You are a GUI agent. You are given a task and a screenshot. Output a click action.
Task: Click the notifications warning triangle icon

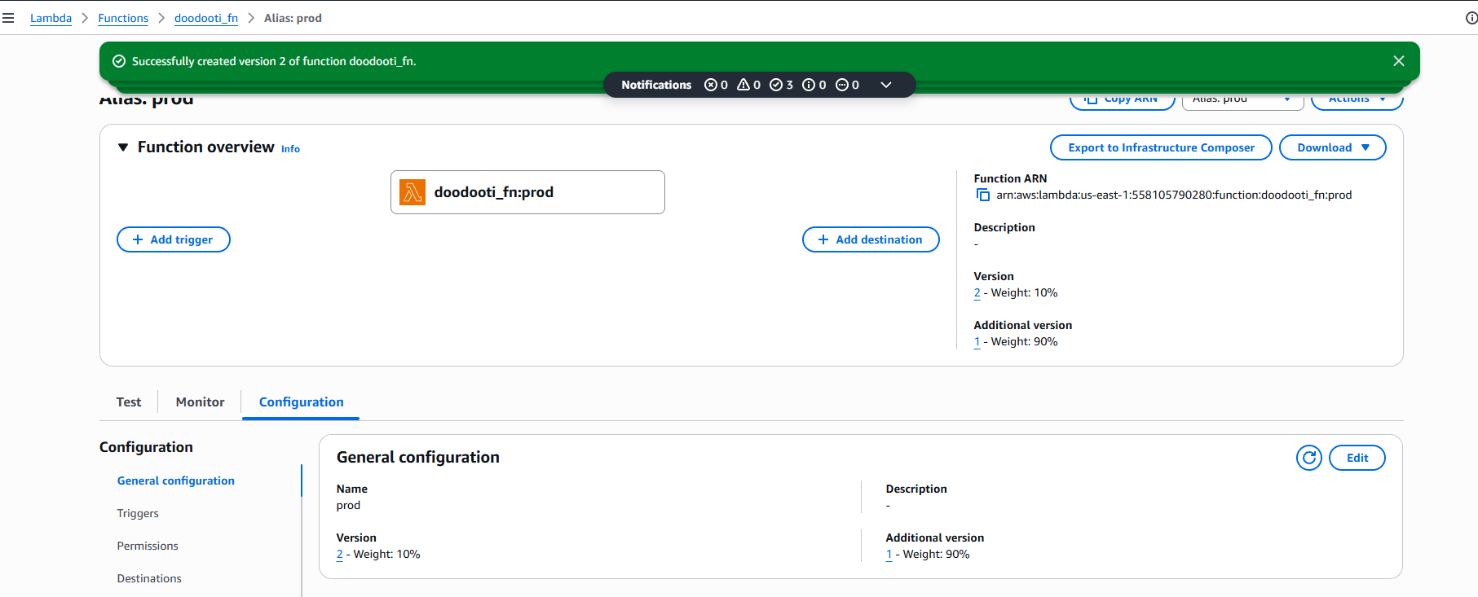(743, 85)
